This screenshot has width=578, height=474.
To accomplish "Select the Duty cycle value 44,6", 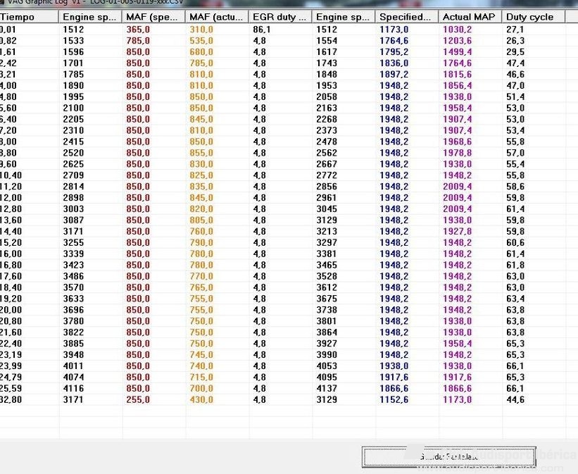I will coord(515,400).
